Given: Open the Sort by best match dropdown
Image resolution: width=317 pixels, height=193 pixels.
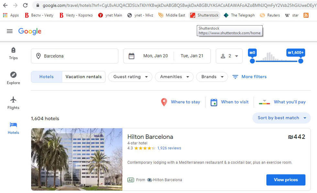Looking at the screenshot, I should (281, 118).
